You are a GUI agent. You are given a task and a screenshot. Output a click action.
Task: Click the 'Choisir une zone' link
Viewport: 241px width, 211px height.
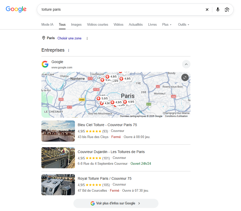click(x=69, y=38)
